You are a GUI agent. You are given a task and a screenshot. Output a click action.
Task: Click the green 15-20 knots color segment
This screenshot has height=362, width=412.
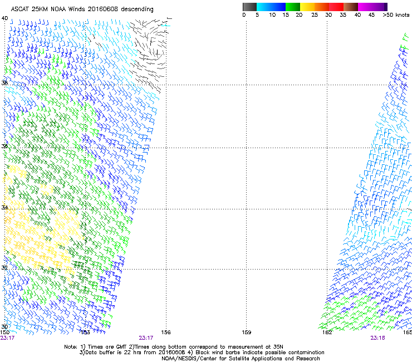click(293, 7)
